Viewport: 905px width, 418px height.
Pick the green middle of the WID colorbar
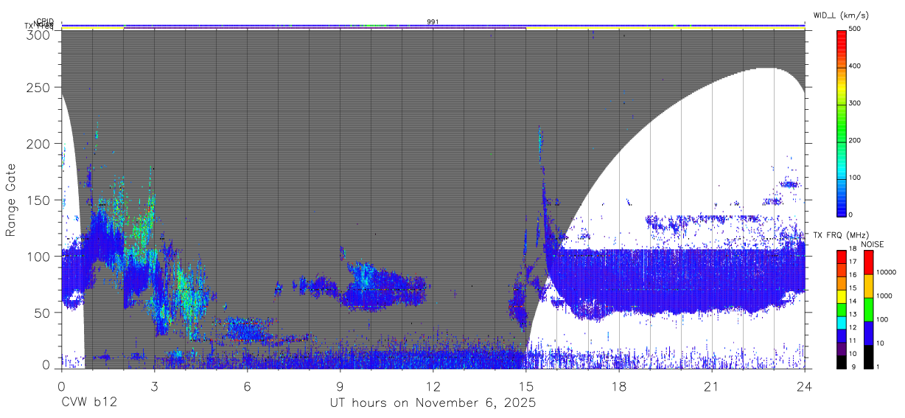click(x=841, y=122)
